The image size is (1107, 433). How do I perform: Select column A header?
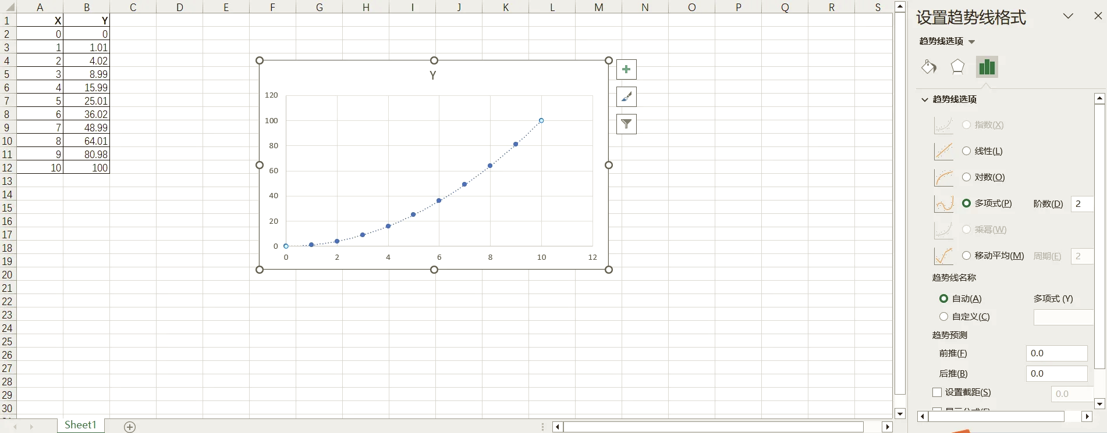coord(40,7)
